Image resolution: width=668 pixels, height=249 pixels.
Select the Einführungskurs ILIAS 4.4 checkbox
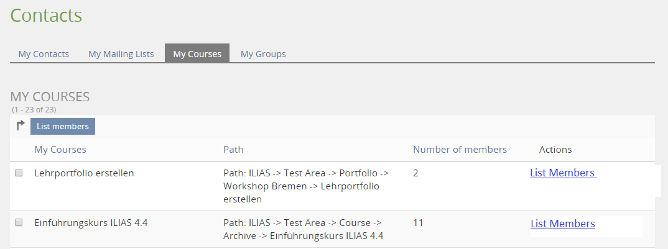click(x=19, y=222)
